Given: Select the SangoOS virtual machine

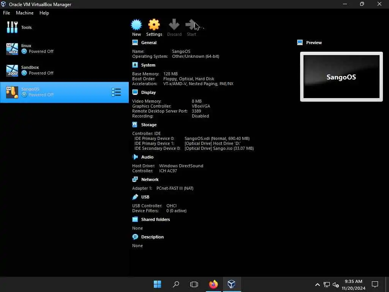Looking at the screenshot, I should tap(64, 92).
